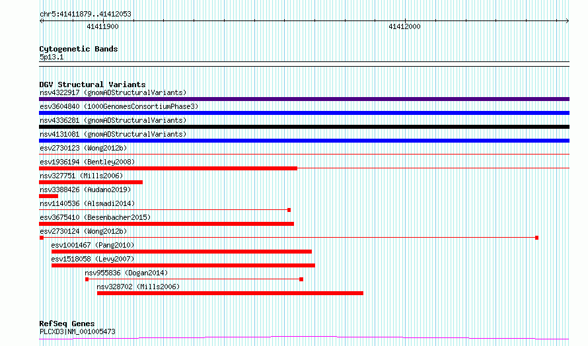Image resolution: width=588 pixels, height=346 pixels.
Task: Select the black nsv4336281 variant bar
Action: coord(304,127)
